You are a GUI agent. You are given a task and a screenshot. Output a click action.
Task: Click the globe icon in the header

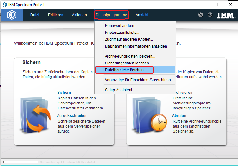point(201,15)
